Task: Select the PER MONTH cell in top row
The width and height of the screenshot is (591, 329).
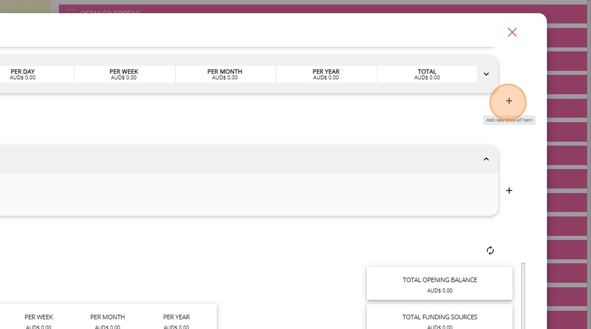Action: pyautogui.click(x=225, y=74)
